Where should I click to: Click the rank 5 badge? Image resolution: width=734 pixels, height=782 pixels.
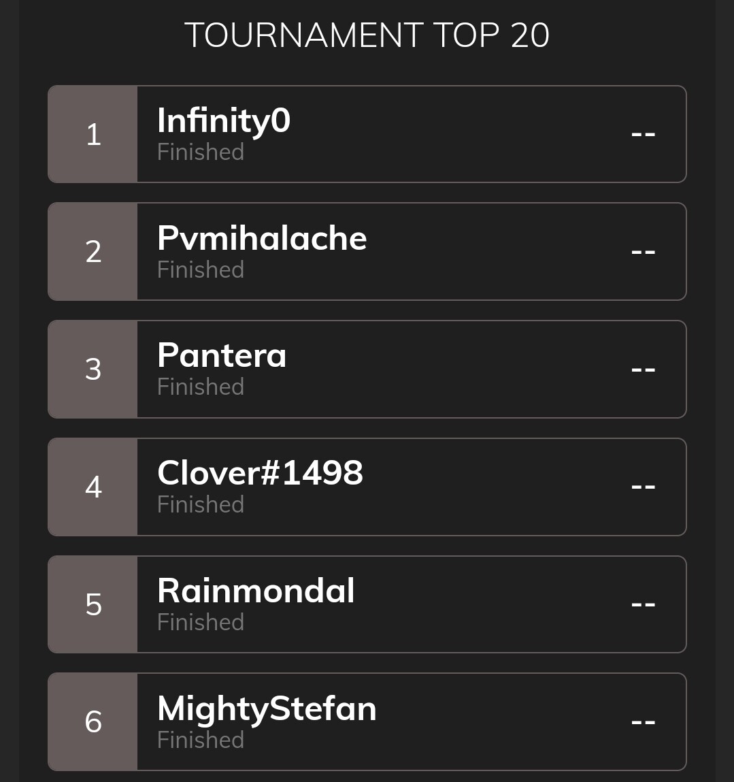coord(93,604)
